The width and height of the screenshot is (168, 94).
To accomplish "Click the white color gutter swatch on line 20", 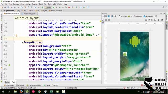I will (9, 46).
